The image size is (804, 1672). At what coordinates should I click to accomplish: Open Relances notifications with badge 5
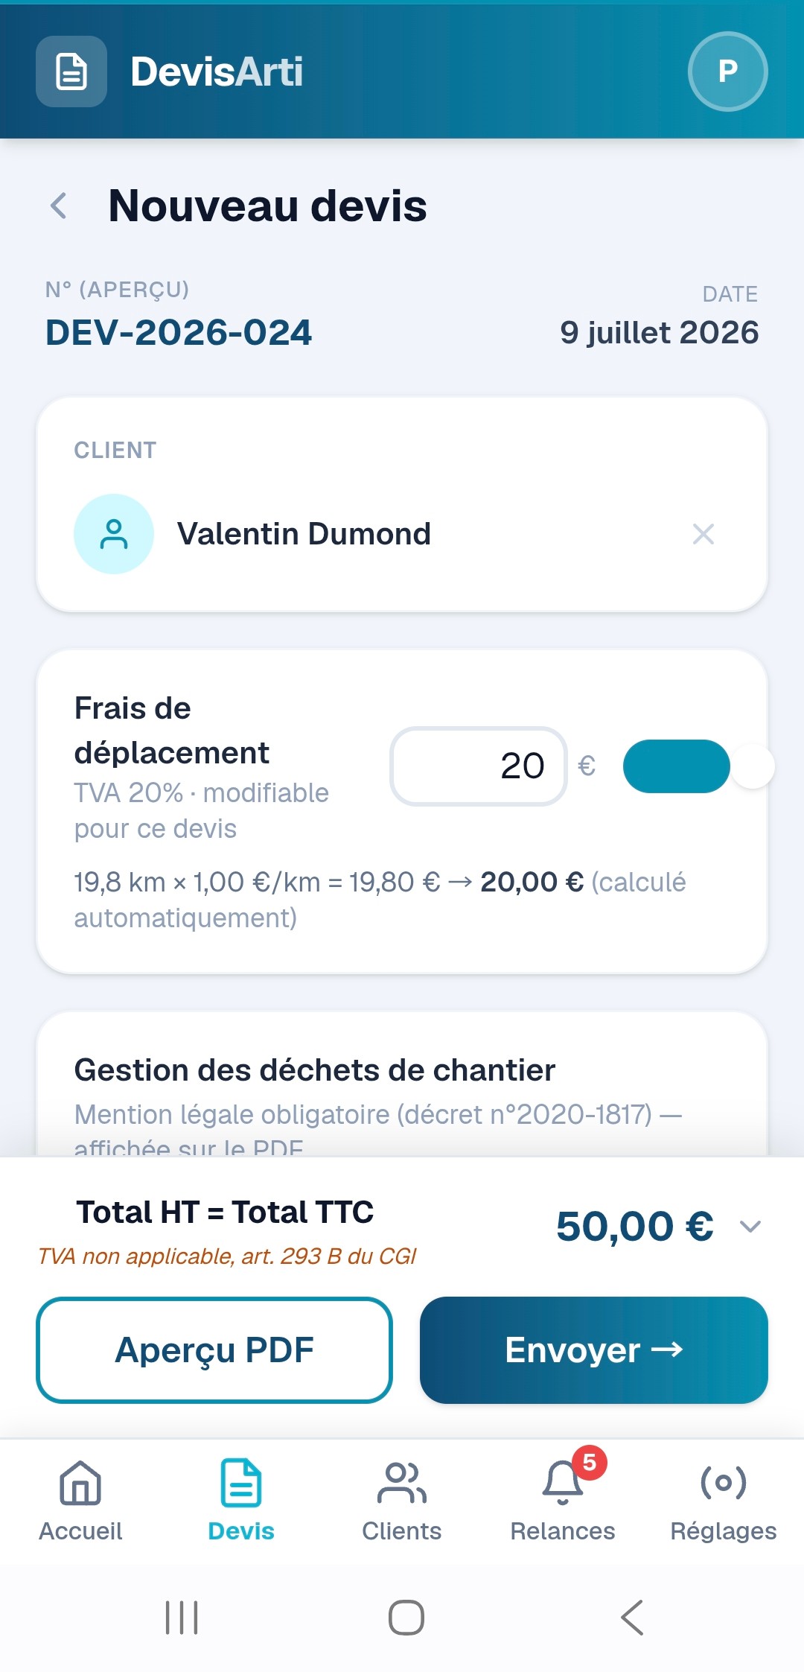tap(563, 1501)
